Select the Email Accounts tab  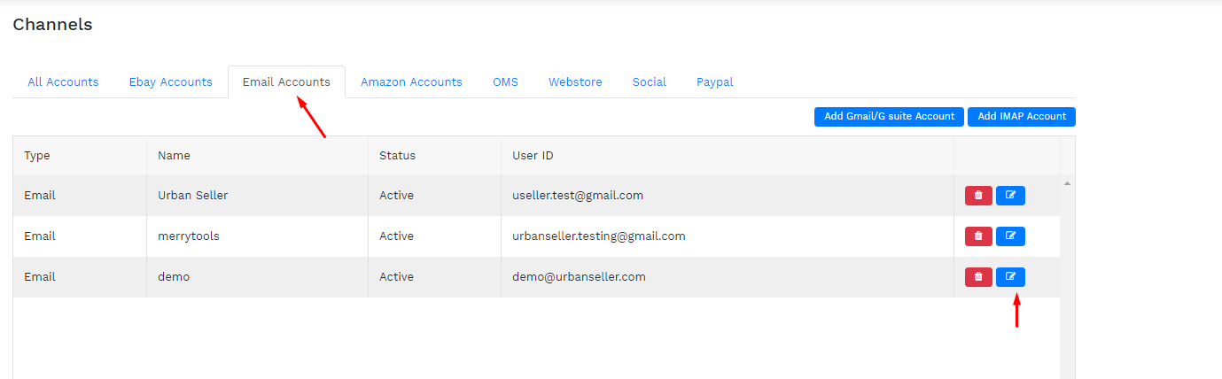[x=286, y=82]
